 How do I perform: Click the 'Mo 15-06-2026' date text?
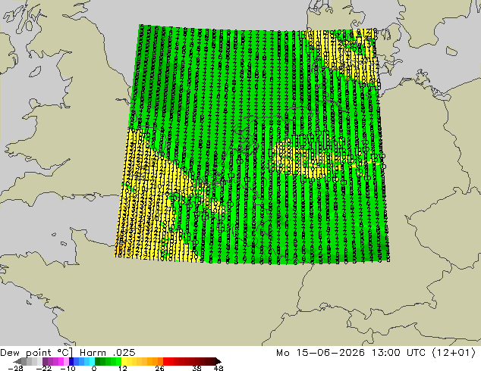321,353
